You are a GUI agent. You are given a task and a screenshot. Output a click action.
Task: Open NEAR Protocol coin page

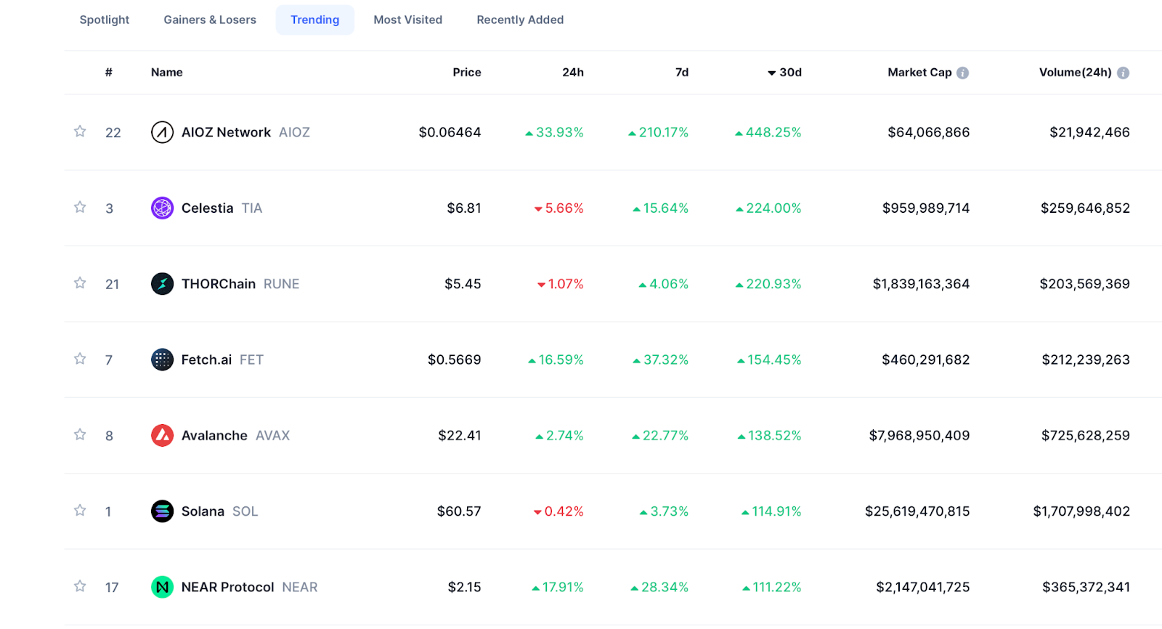[227, 587]
